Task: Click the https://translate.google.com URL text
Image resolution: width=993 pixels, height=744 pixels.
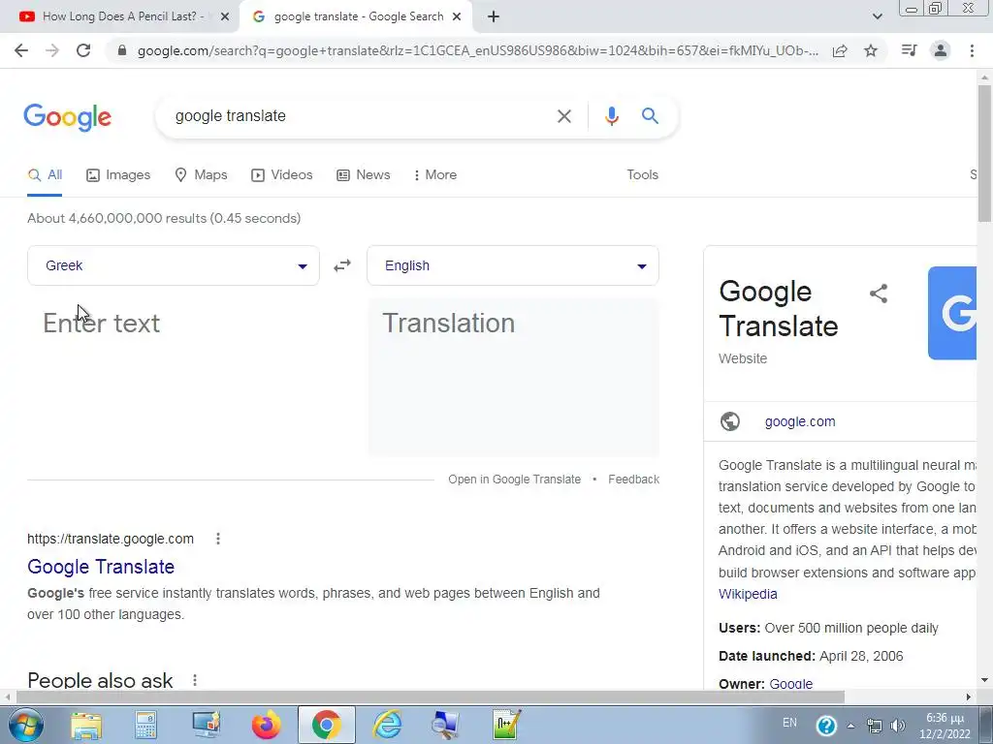Action: [111, 539]
